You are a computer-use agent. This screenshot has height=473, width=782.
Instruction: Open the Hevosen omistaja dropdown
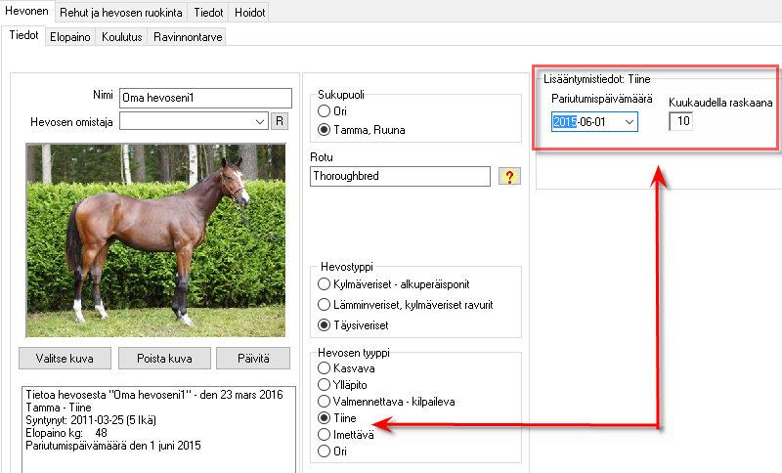coord(260,121)
